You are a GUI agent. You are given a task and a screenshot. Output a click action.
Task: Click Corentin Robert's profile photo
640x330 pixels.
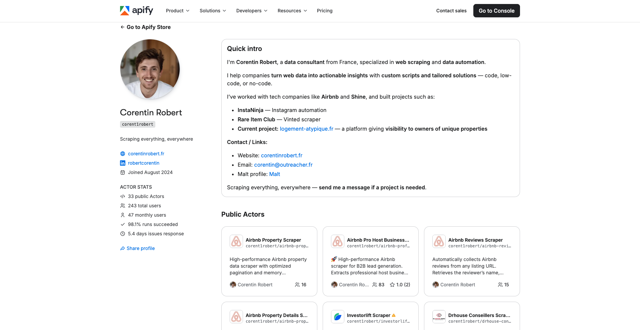click(150, 69)
